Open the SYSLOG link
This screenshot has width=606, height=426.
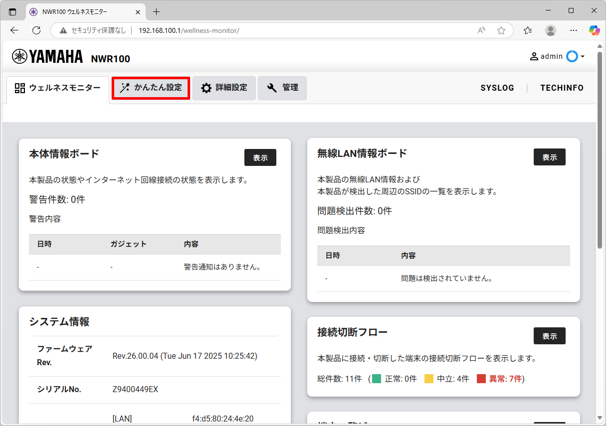tap(497, 88)
